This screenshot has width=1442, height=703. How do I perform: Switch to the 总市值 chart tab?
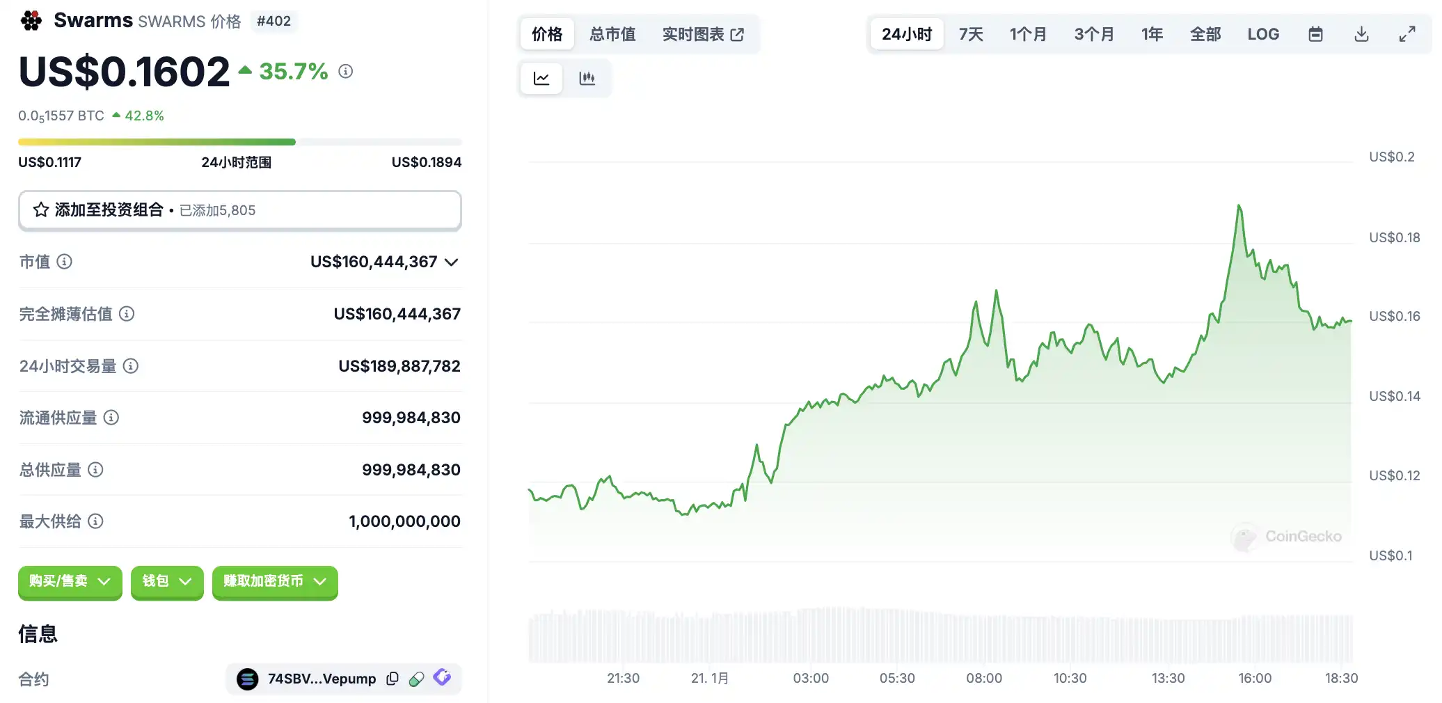point(612,34)
